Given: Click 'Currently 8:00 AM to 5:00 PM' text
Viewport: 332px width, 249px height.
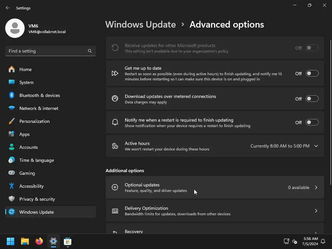Looking at the screenshot, I should click(x=280, y=146).
